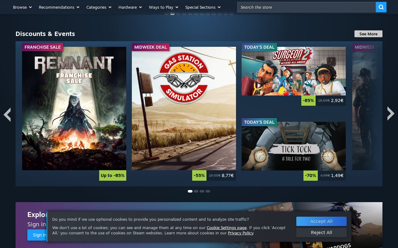Click the struck-through 4,99€ original price

(x=325, y=175)
